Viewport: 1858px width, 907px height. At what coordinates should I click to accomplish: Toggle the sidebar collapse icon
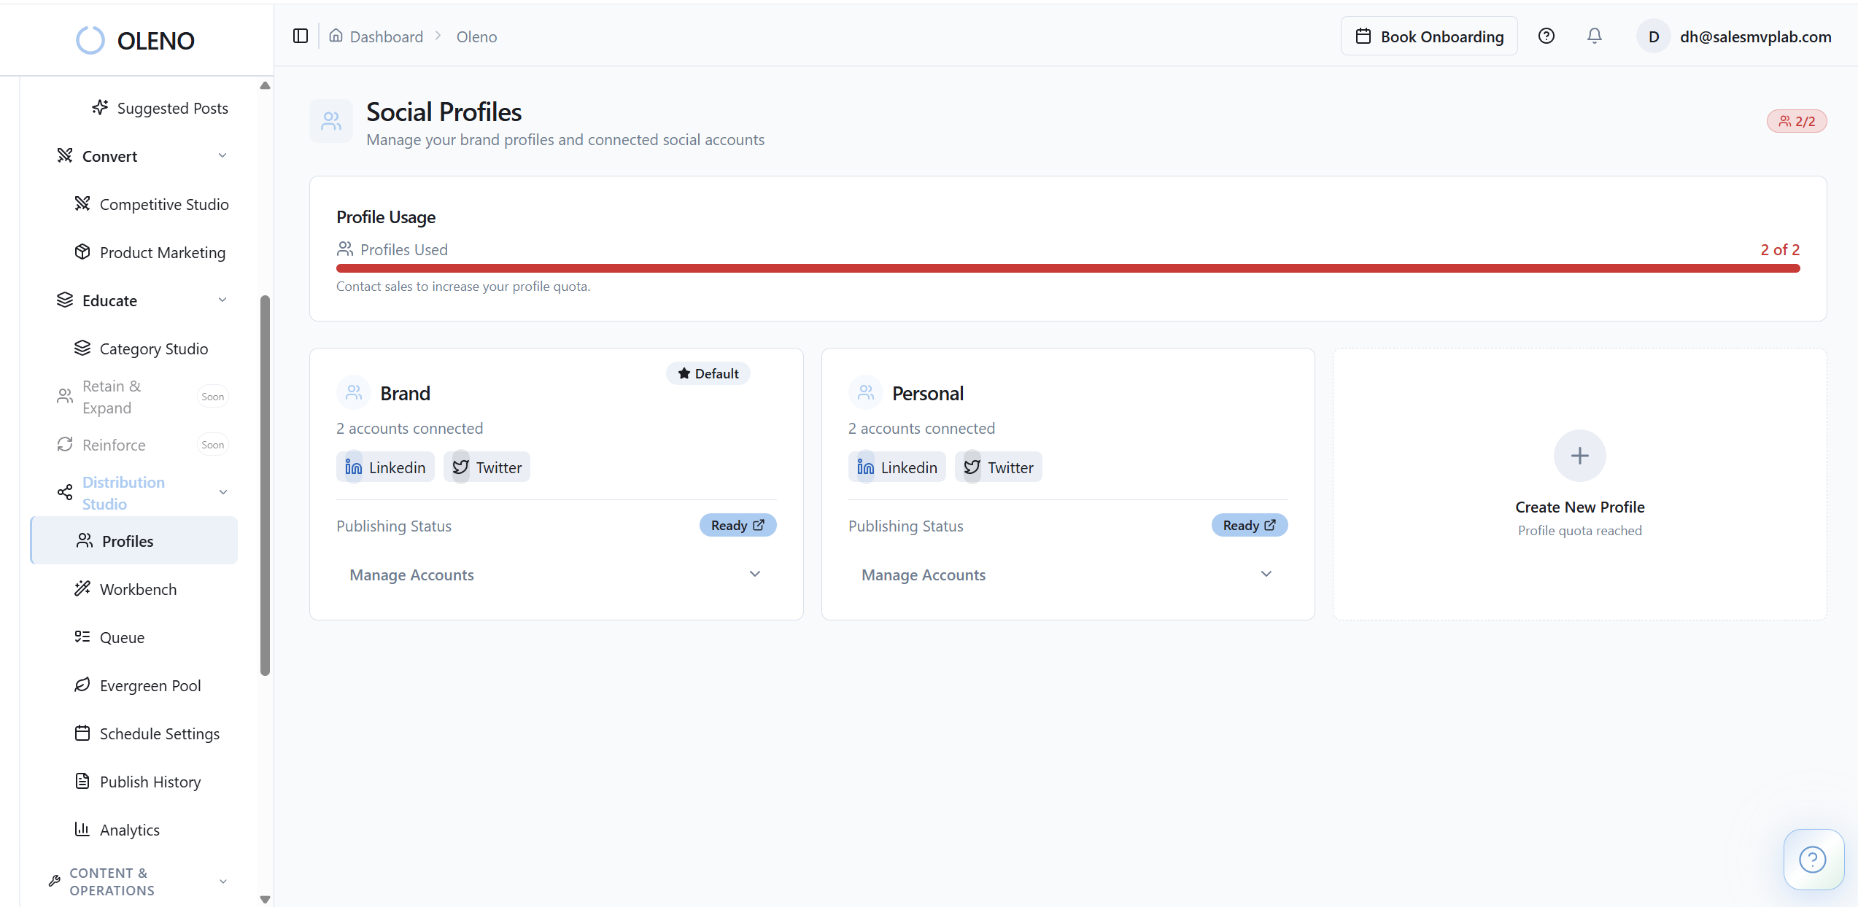[x=300, y=36]
